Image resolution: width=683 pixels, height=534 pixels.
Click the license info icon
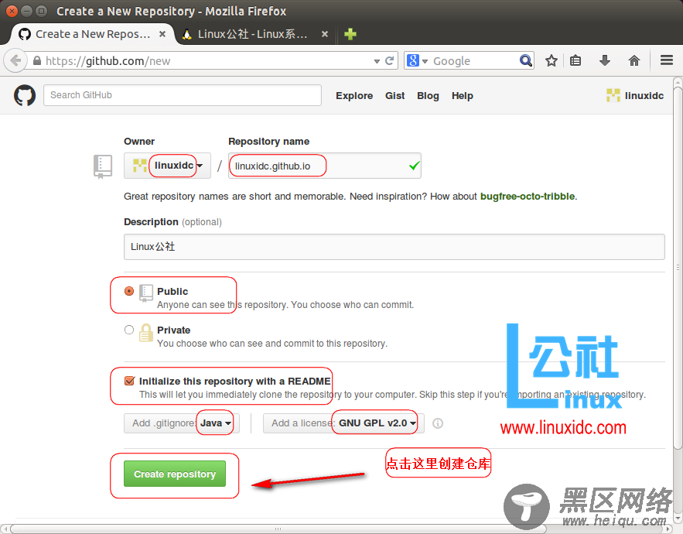[x=438, y=423]
